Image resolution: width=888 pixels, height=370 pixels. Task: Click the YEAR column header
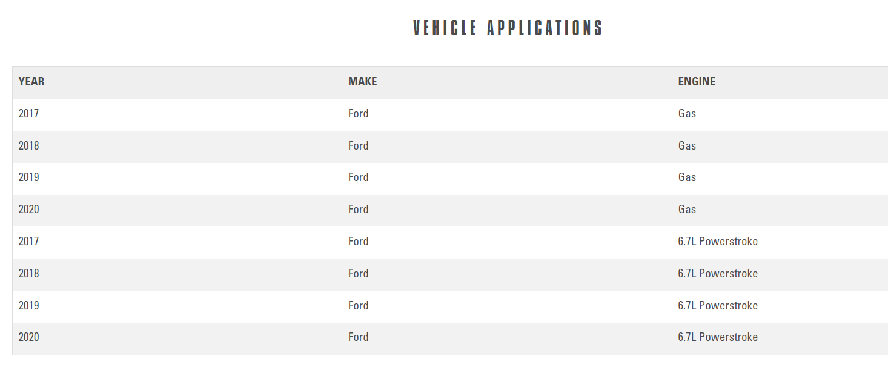(31, 82)
